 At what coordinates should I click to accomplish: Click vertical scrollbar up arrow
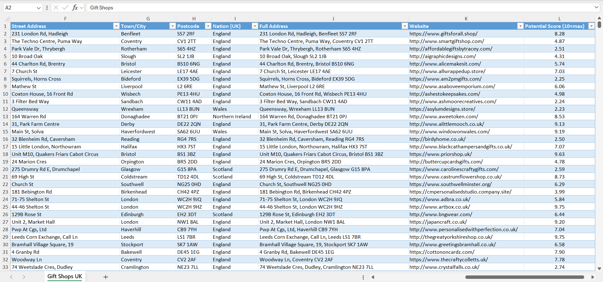[x=599, y=18]
